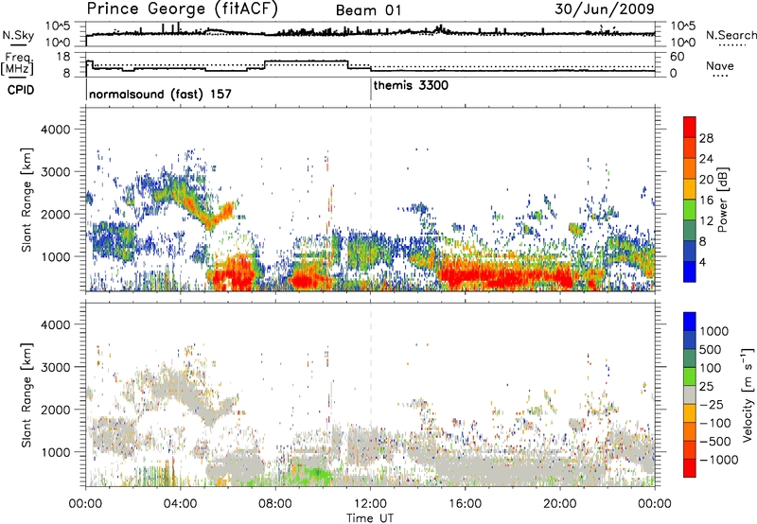
Task: Select the "16" Power colorbar tick label
Action: pyautogui.click(x=706, y=201)
